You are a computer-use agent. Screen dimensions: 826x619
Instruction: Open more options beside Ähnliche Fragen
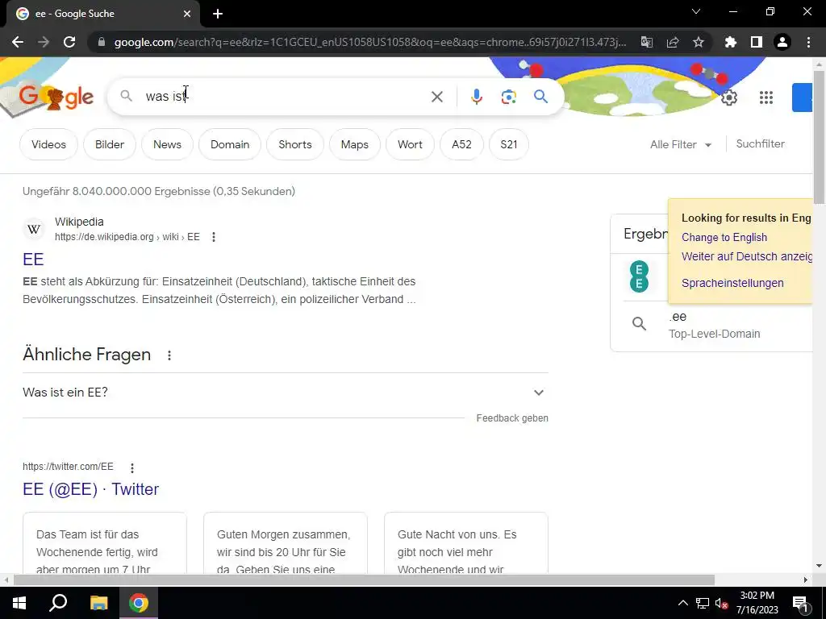[169, 355]
